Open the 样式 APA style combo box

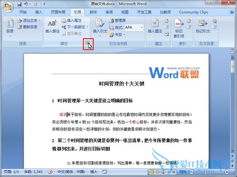click(x=134, y=28)
